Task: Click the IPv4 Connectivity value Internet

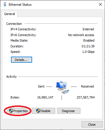Action: (88, 29)
